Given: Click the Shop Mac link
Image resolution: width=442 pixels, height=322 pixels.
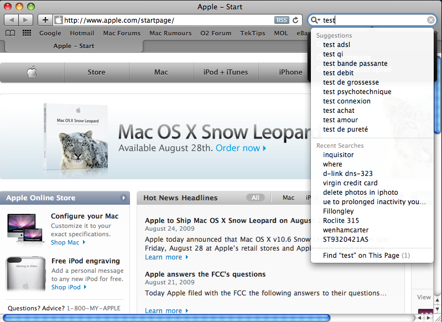Looking at the screenshot, I should 68,242.
